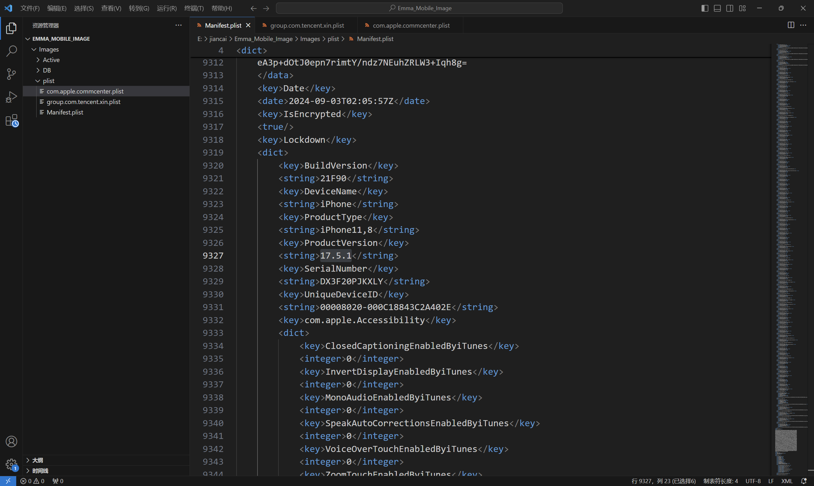Collapse the plist folder

(106, 80)
